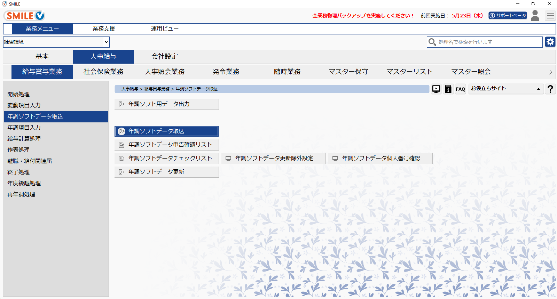Open the user account profile icon
This screenshot has height=299, width=557.
click(x=535, y=16)
